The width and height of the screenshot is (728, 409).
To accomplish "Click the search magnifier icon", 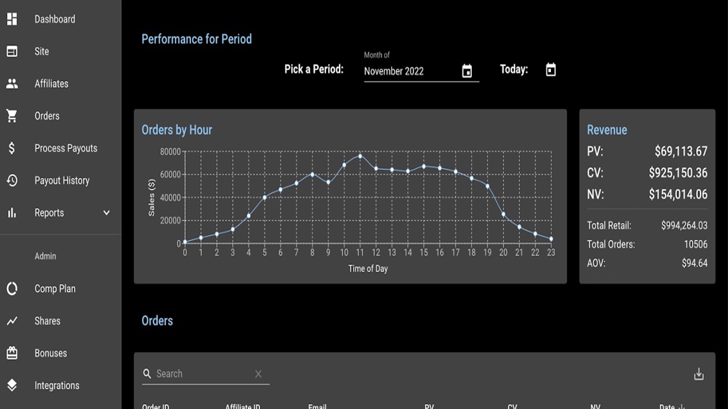I will (x=147, y=373).
